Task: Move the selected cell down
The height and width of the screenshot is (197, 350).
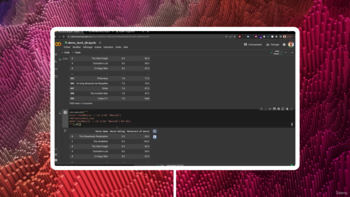Action: 266,109
